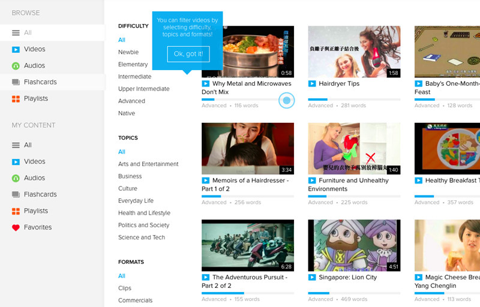The width and height of the screenshot is (480, 307).
Task: Click the blue pulsing hint circle
Action: [287, 100]
